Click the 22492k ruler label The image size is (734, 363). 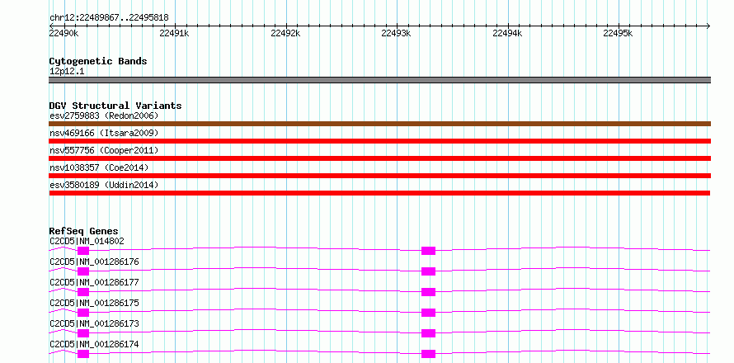click(x=285, y=33)
